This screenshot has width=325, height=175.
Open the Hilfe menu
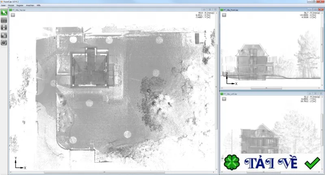39,5
